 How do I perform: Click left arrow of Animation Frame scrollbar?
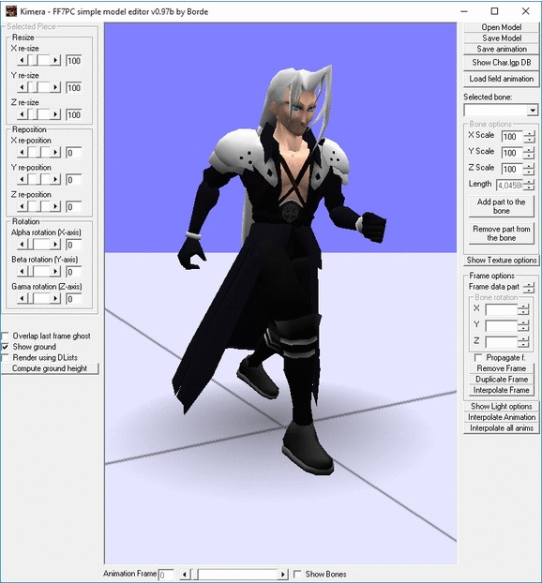point(185,575)
